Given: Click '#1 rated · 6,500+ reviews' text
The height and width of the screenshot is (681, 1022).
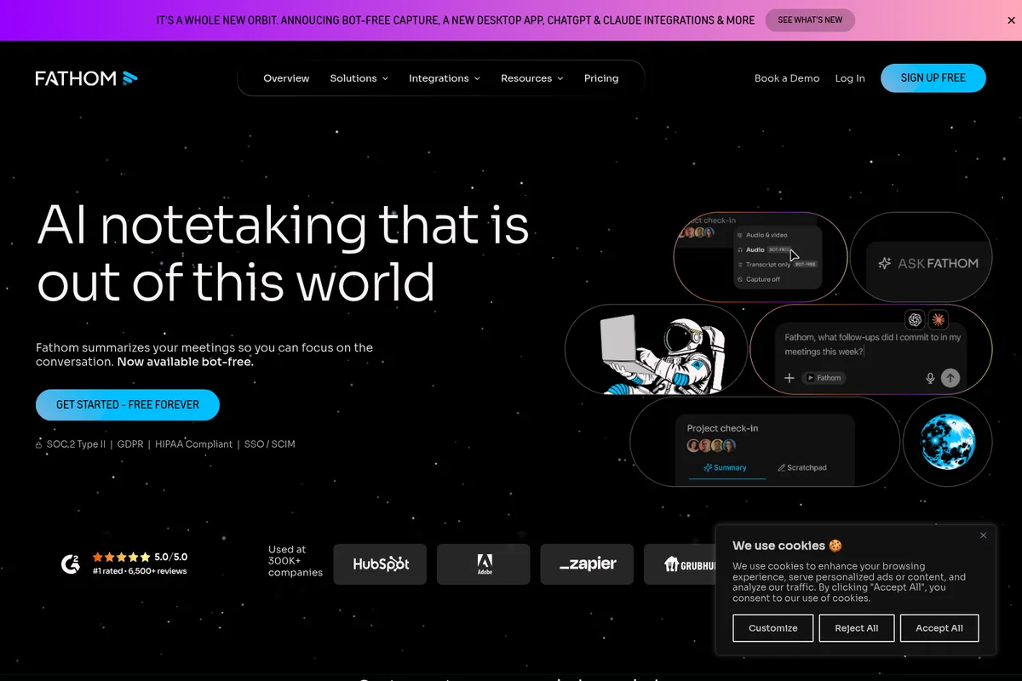Looking at the screenshot, I should (x=140, y=571).
